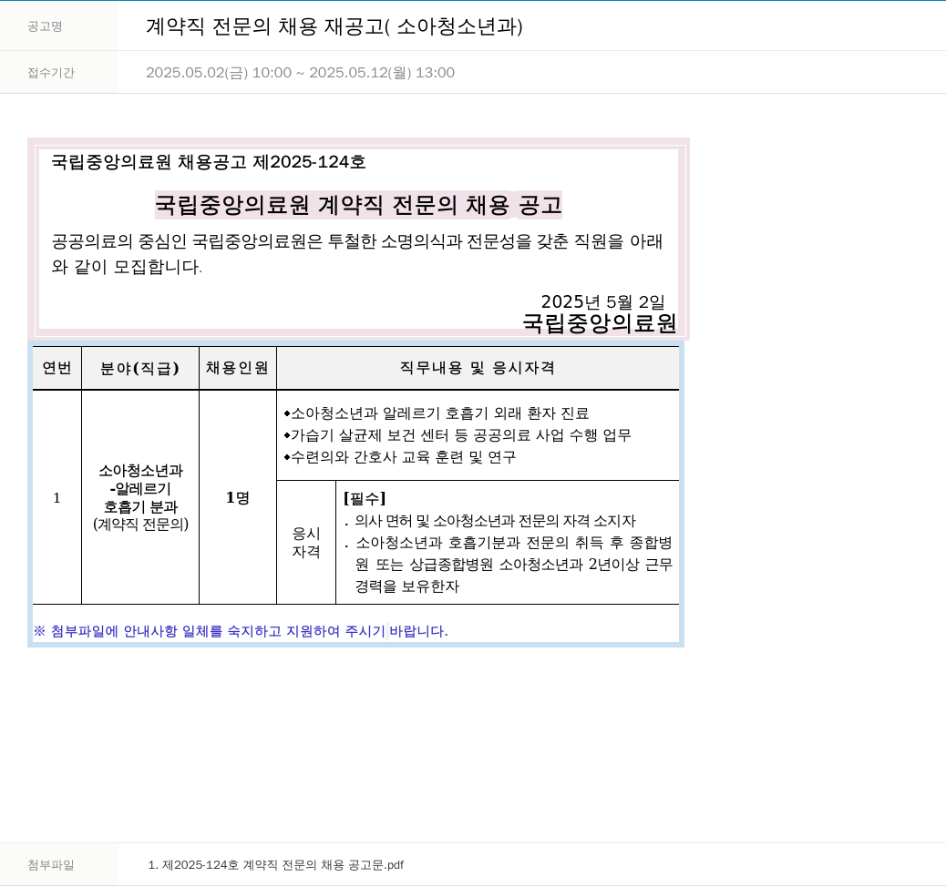Open attachment 제2025-124호 계약직 전문의 채용 공고문.pdf
This screenshot has width=946, height=887.
point(276,865)
